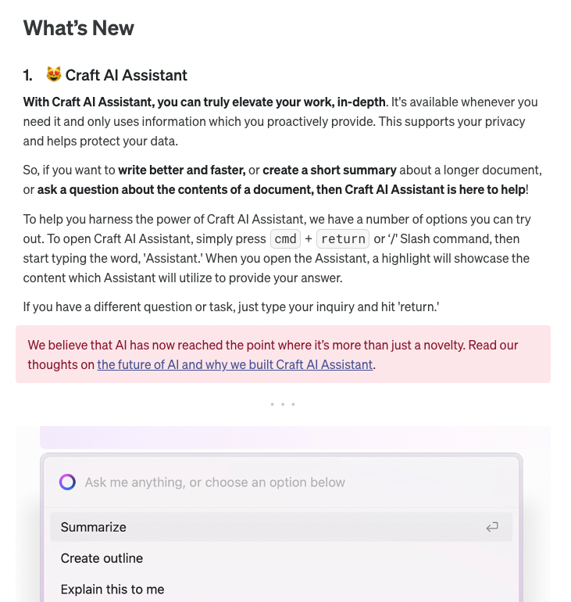Click the bold phrase 'create a short summary'
Image resolution: width=571 pixels, height=602 pixels.
[330, 170]
